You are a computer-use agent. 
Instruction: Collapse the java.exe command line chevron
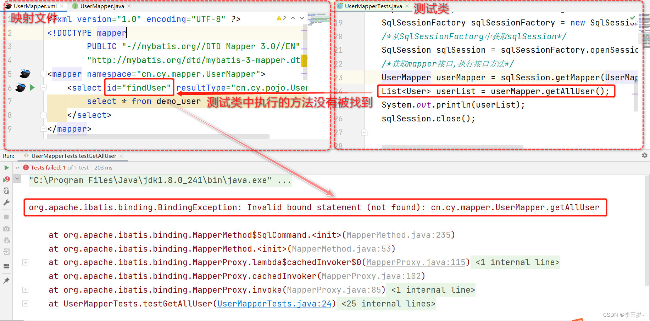click(x=17, y=179)
